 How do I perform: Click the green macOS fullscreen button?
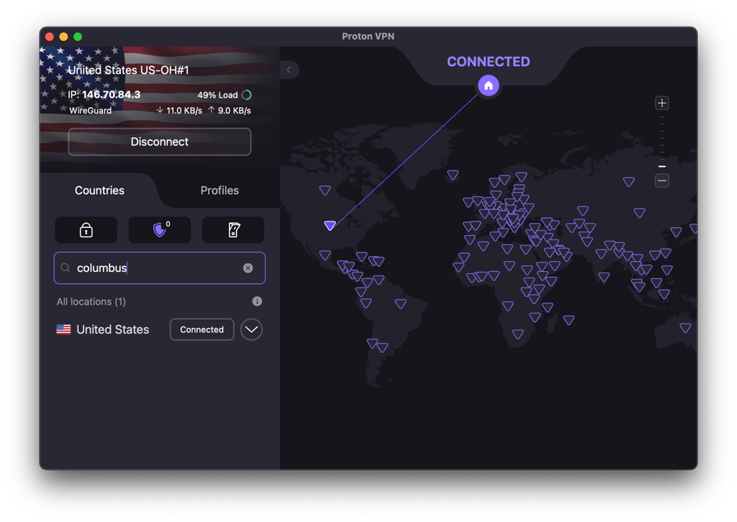point(78,37)
